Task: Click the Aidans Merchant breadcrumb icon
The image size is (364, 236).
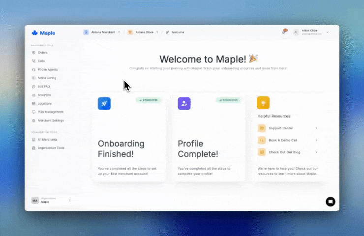Action: point(86,32)
